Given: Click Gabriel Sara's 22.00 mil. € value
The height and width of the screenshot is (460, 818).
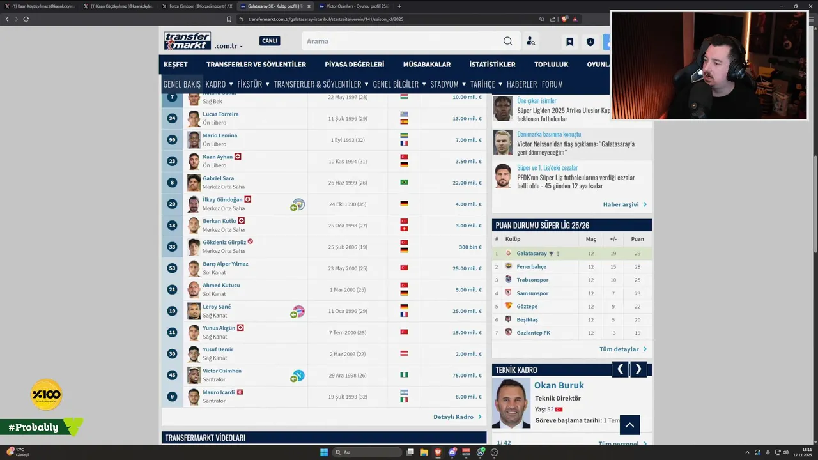Looking at the screenshot, I should 467,183.
